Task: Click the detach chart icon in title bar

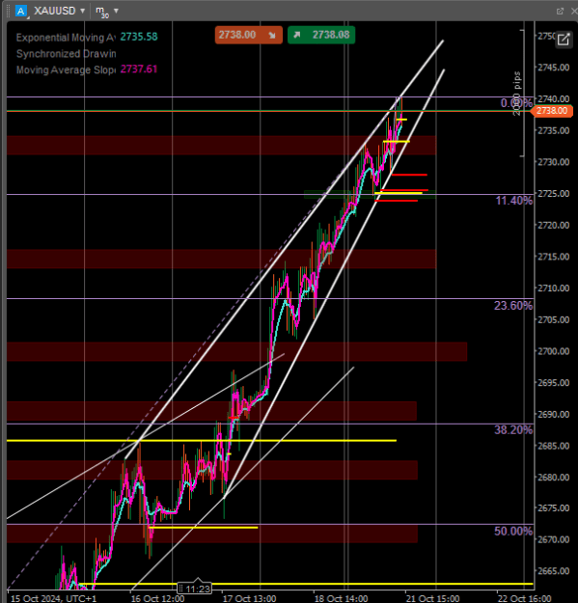Action: click(x=560, y=12)
